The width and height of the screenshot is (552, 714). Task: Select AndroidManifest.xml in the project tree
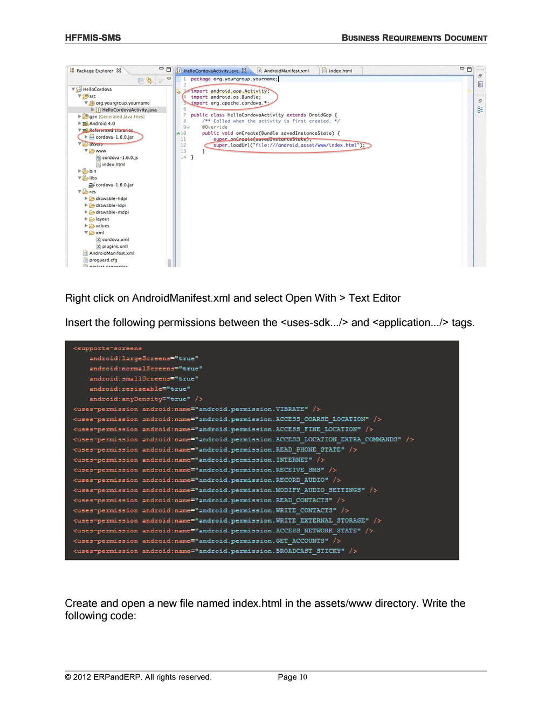coord(108,253)
